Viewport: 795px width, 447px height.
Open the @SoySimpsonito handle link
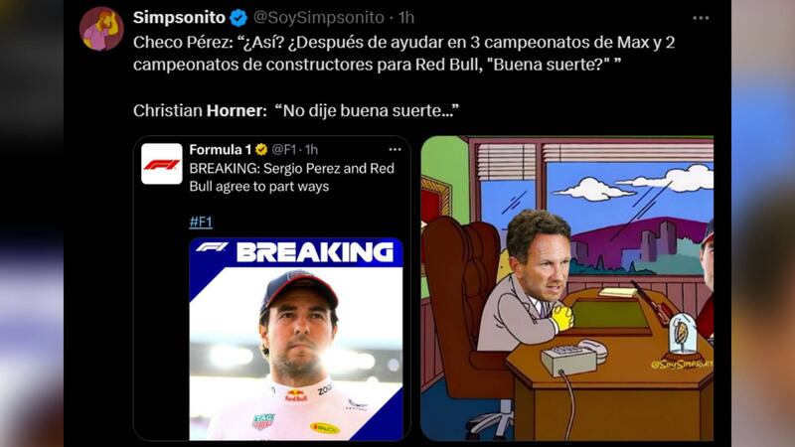[x=318, y=18]
